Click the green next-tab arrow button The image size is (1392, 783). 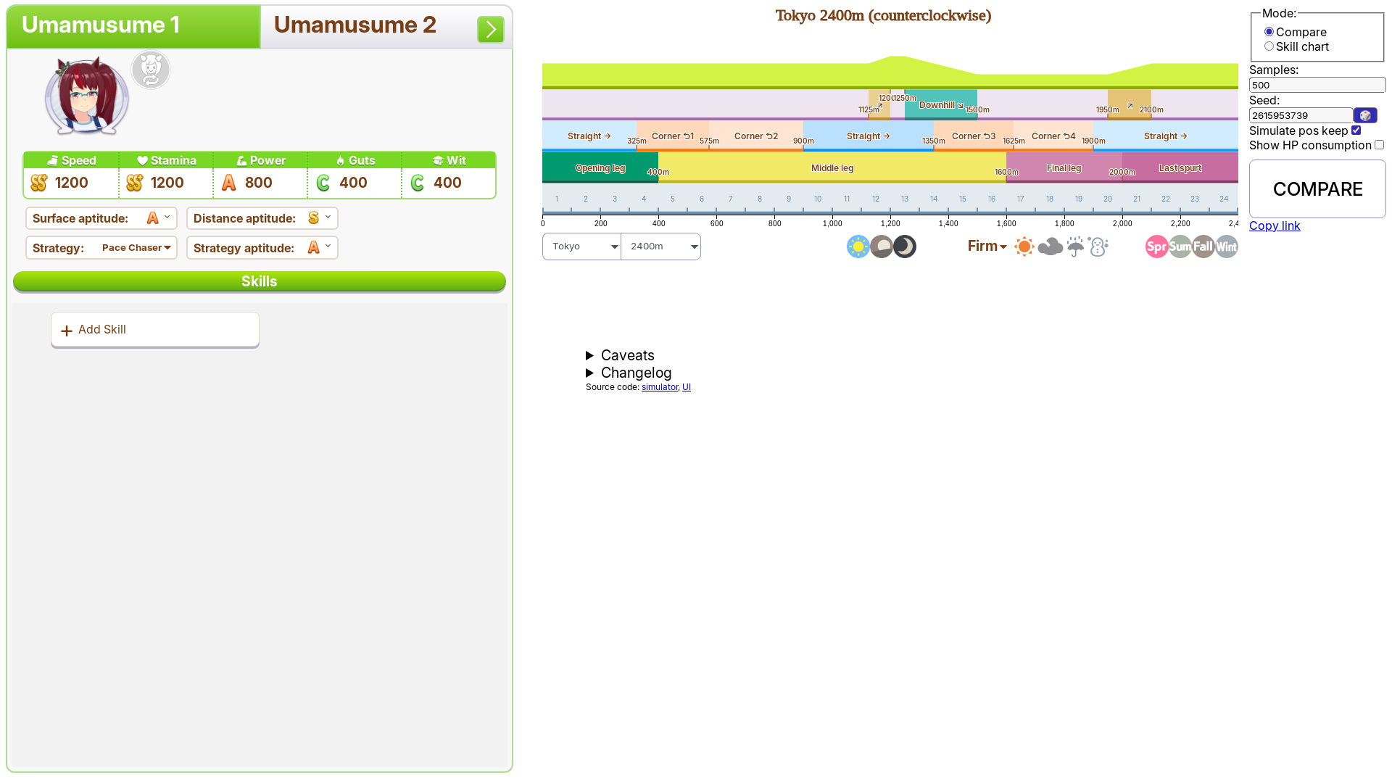(x=491, y=30)
